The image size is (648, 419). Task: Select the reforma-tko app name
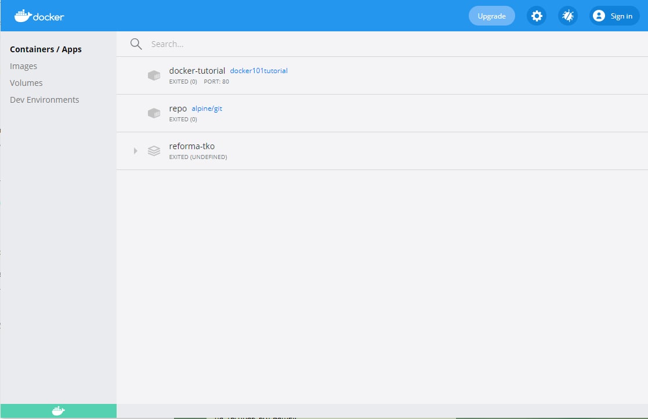[x=192, y=146]
